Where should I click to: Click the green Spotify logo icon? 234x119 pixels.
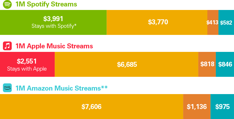tap(7, 4)
